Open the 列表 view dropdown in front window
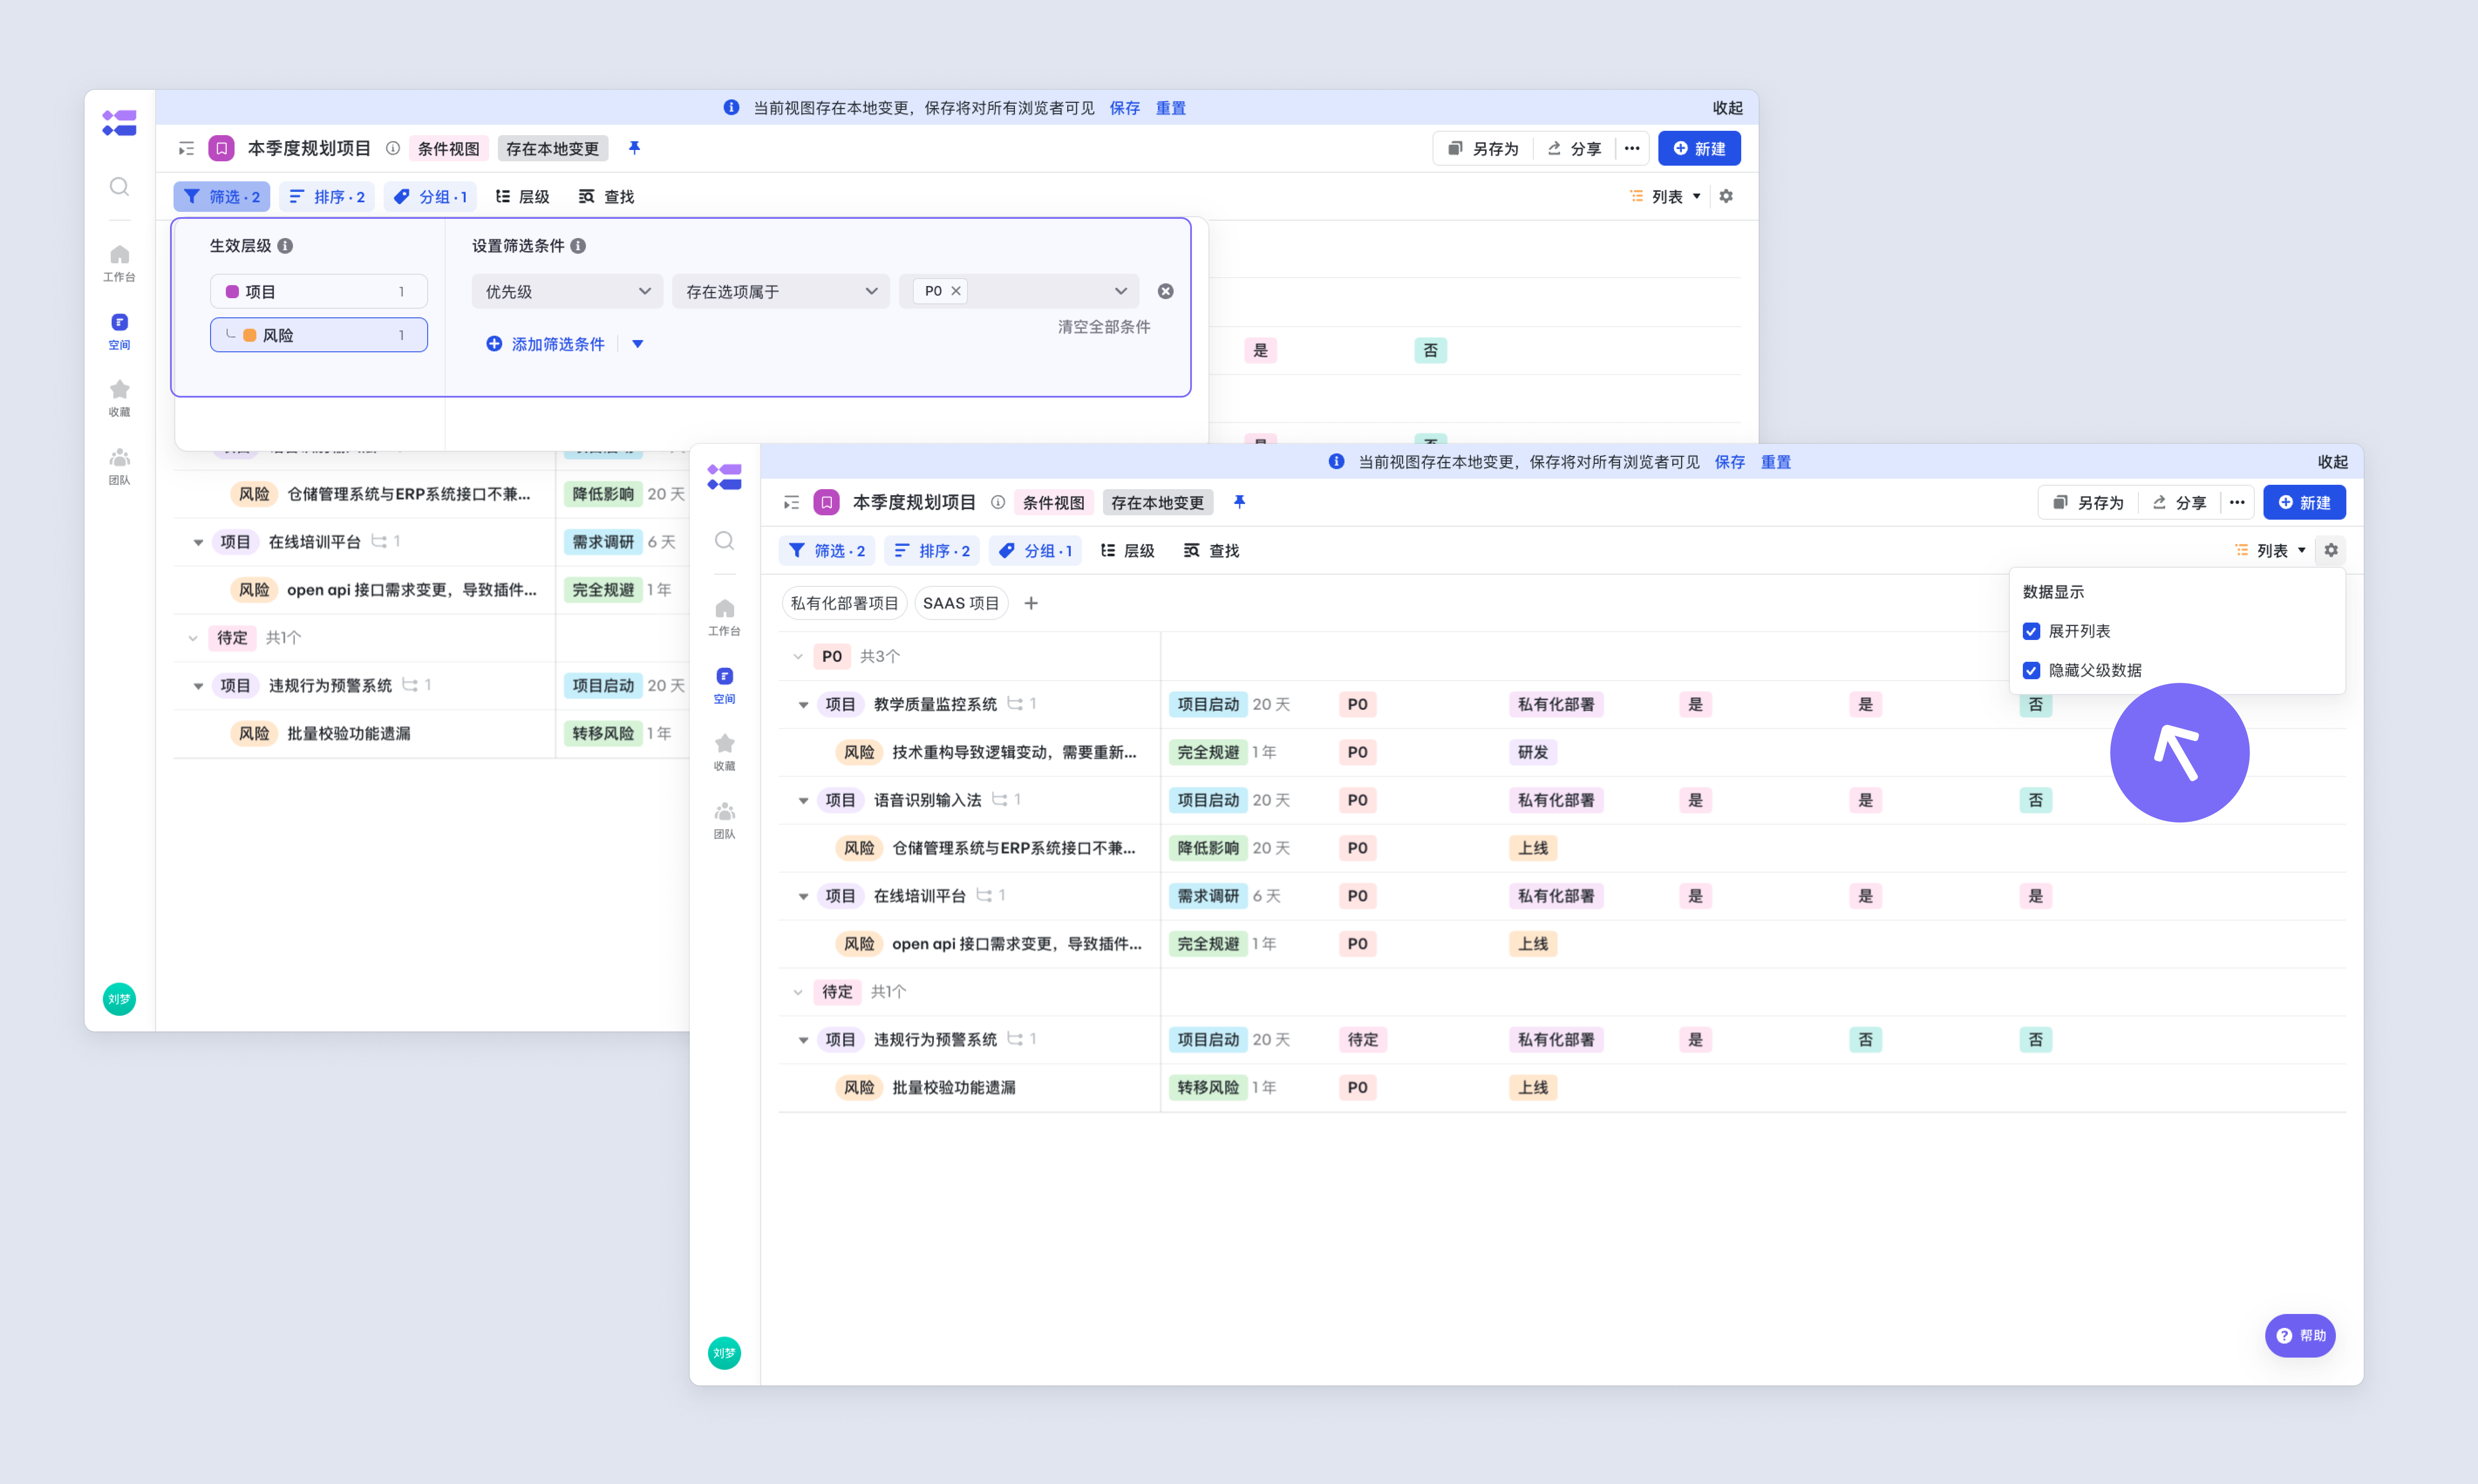2478x1484 pixels. 2271,550
